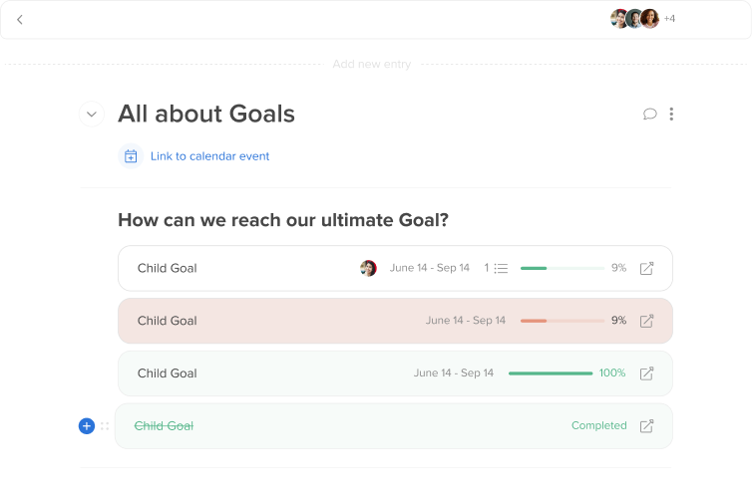Image resolution: width=752 pixels, height=494 pixels.
Task: Open 100% Child Goal external link icon
Action: (x=646, y=373)
